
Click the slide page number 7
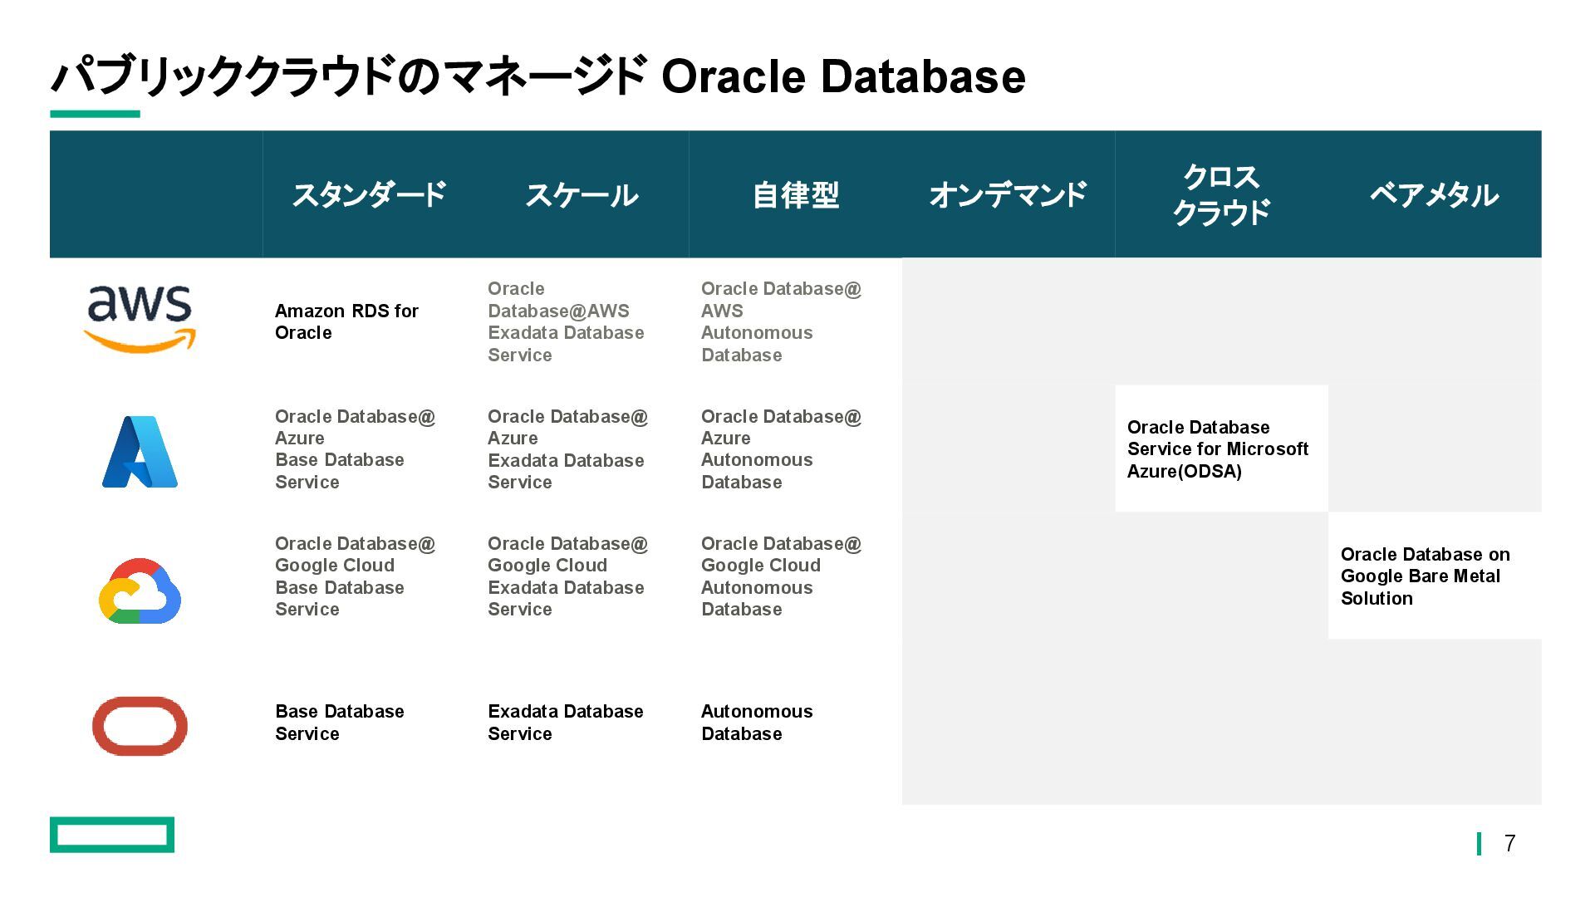click(x=1509, y=843)
